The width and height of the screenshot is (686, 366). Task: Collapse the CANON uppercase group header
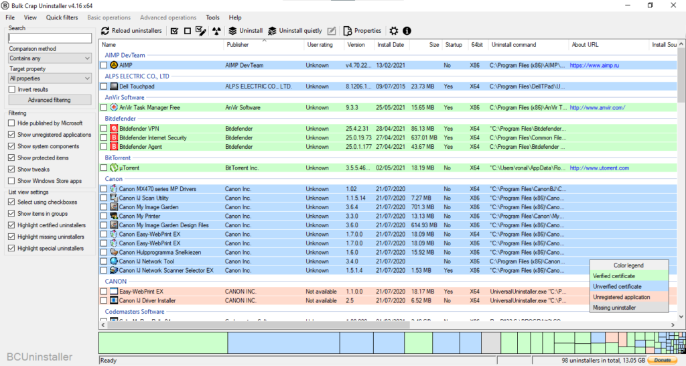click(x=115, y=281)
